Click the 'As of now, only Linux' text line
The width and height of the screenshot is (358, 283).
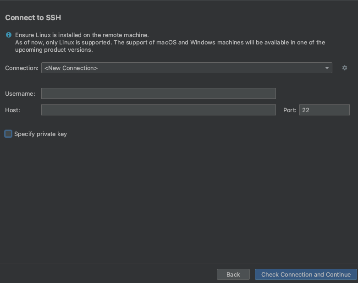pyautogui.click(x=170, y=43)
